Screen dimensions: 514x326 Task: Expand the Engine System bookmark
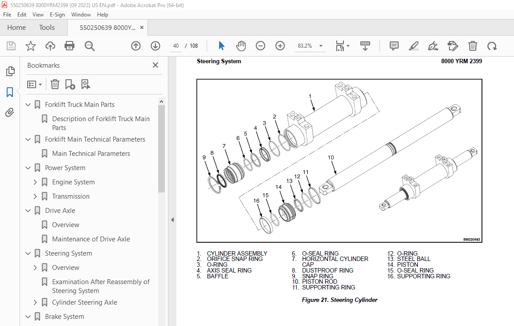(35, 182)
